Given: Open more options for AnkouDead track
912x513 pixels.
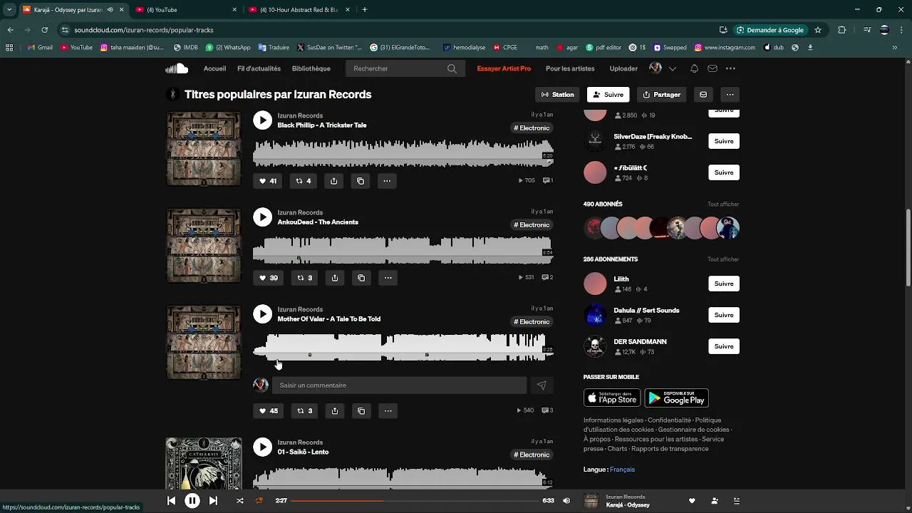Looking at the screenshot, I should point(388,278).
